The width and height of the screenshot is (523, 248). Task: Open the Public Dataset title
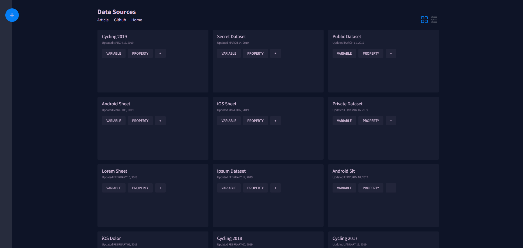(347, 37)
